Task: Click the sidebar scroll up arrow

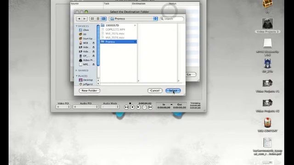Action: (98, 80)
